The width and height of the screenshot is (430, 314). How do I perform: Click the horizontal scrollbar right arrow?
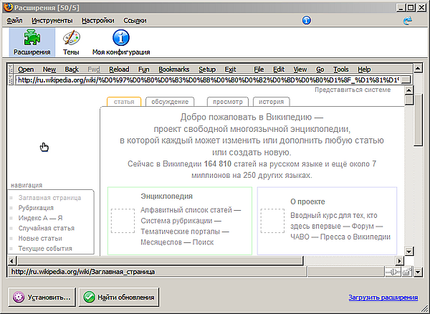click(x=399, y=261)
